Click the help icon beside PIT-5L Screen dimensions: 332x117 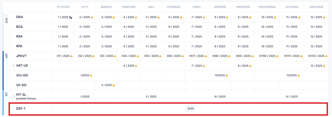(x=13, y=96)
